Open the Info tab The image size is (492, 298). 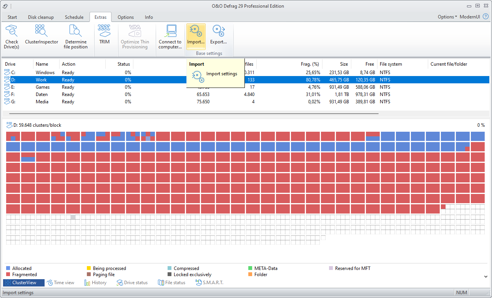[x=149, y=17]
